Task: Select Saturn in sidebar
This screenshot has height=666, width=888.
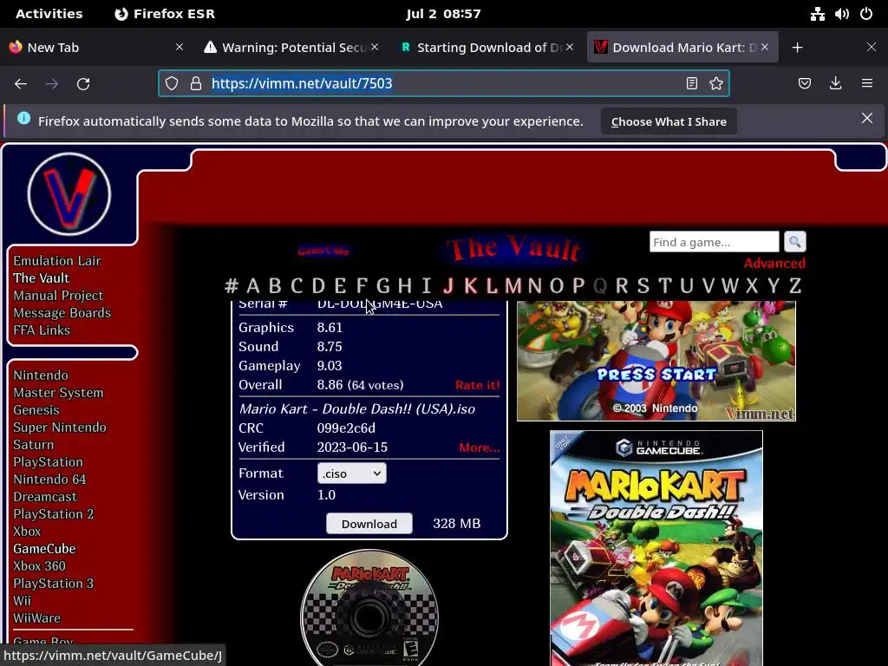Action: pos(34,445)
